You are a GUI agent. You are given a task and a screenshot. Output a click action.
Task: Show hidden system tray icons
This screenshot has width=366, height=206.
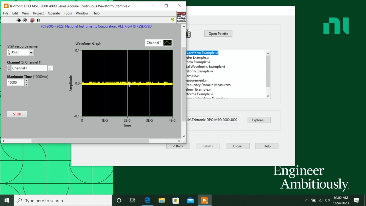click(307, 200)
